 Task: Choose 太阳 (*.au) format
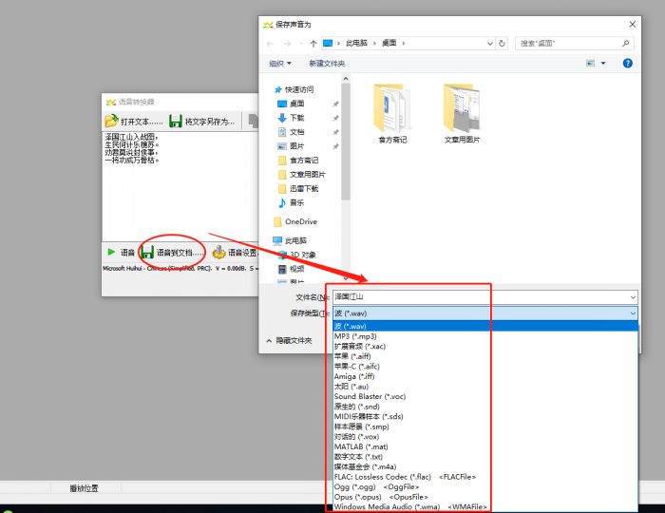click(485, 387)
